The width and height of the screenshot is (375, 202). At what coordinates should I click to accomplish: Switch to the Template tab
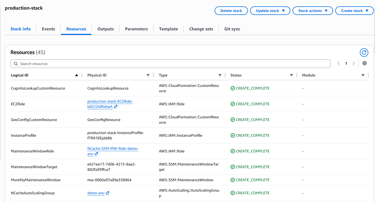(x=168, y=29)
